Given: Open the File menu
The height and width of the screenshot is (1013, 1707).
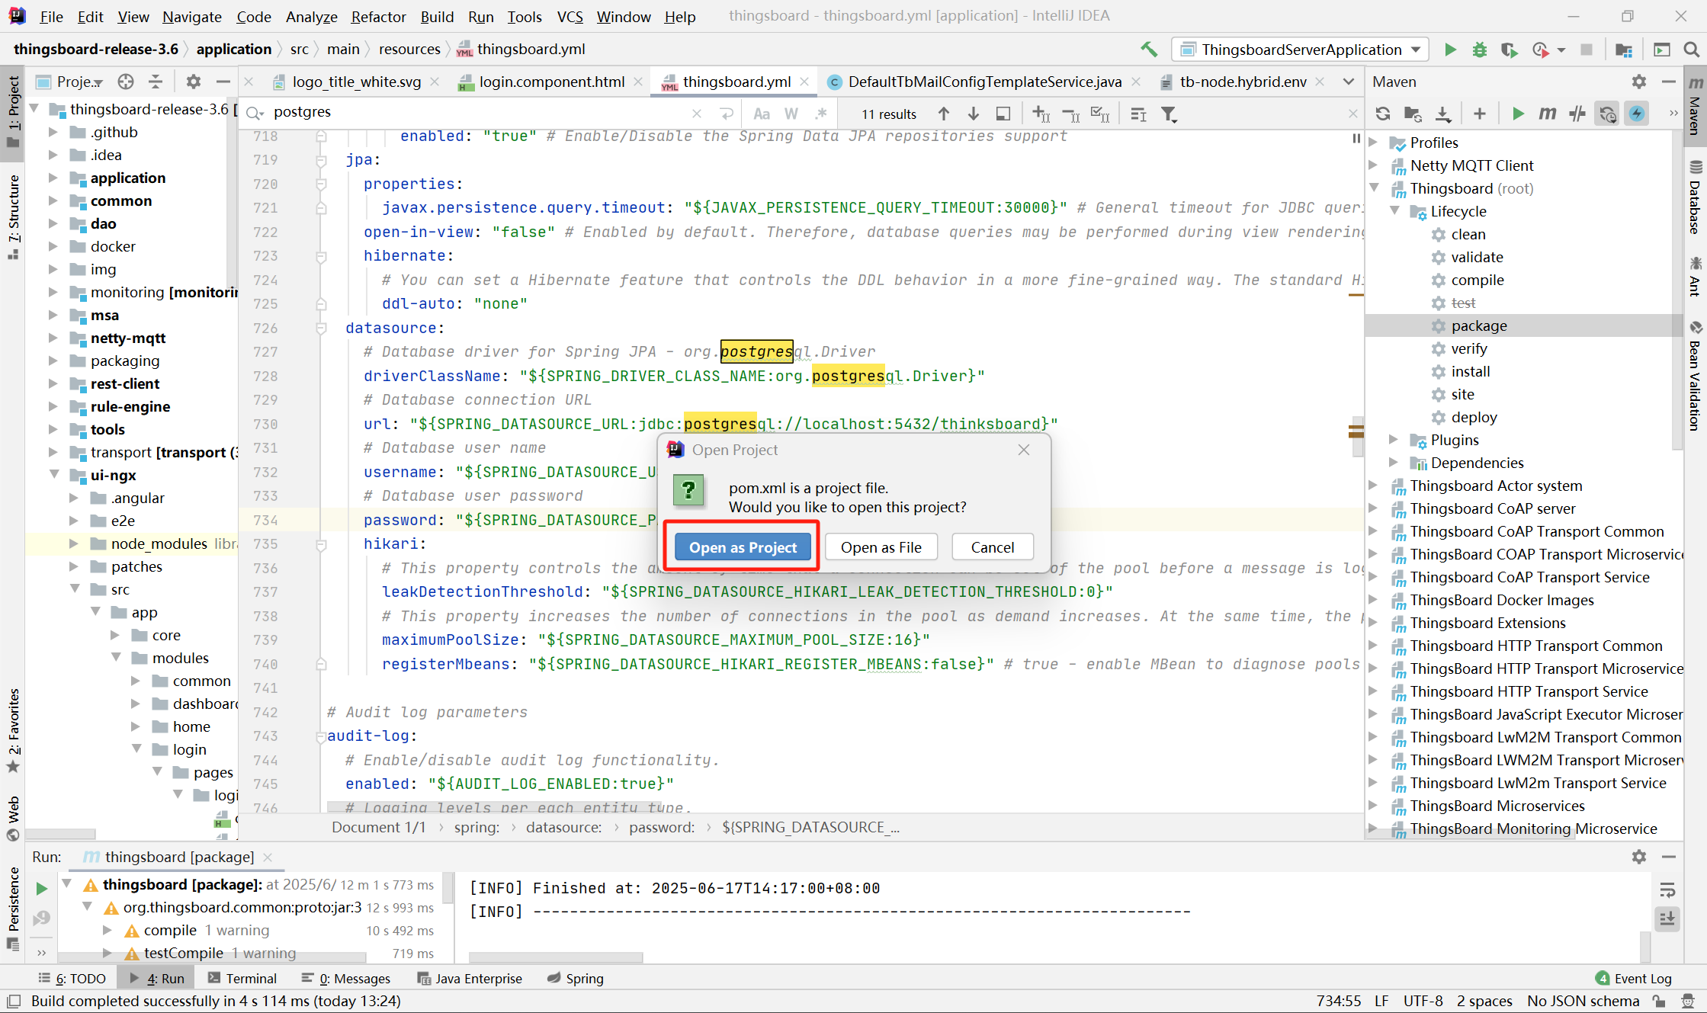Looking at the screenshot, I should 51,16.
